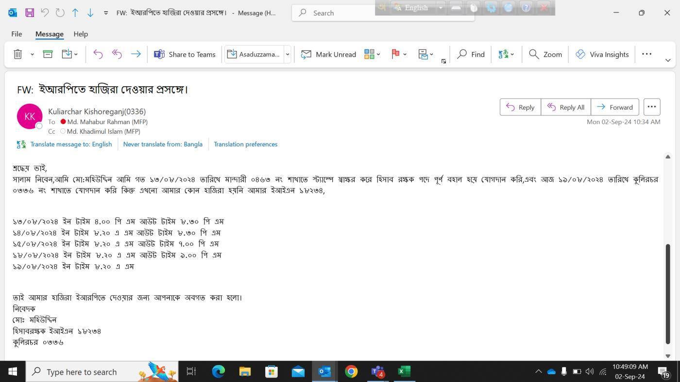
Task: Open the ribbon Translate dropdown
Action: pyautogui.click(x=507, y=54)
